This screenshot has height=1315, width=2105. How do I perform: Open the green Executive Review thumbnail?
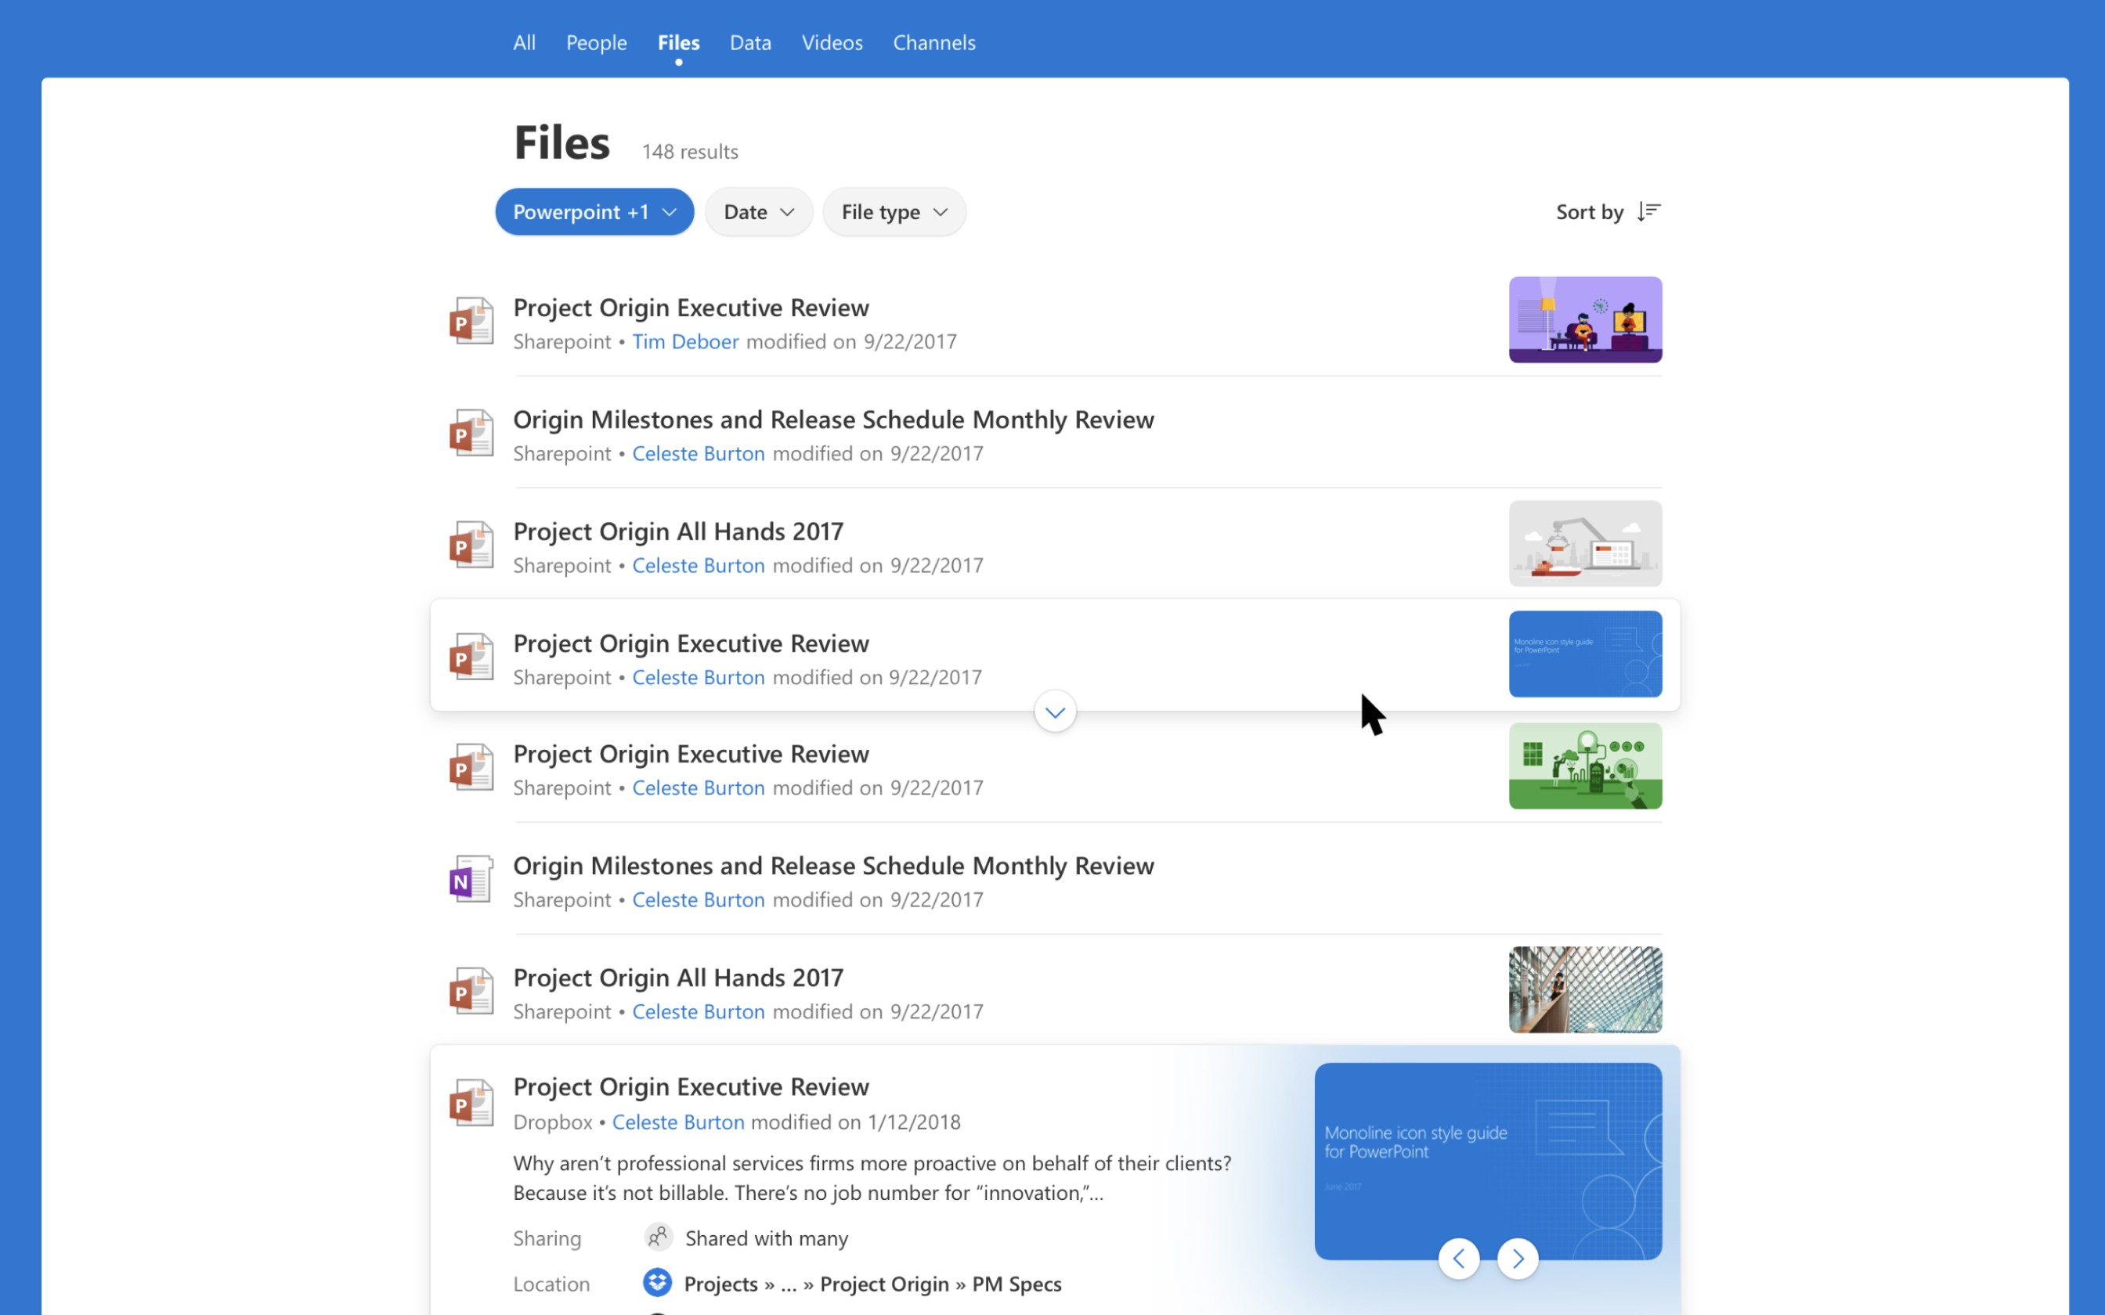[x=1585, y=766]
